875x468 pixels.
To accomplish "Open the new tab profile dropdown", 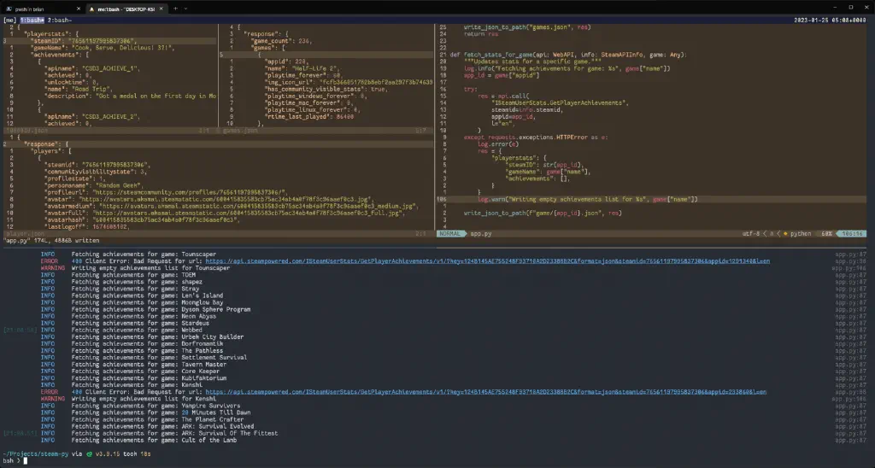I will coord(185,9).
